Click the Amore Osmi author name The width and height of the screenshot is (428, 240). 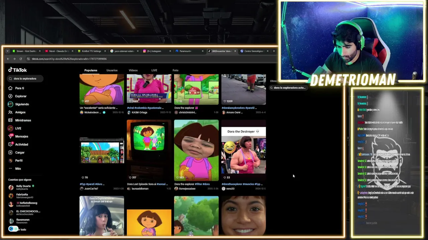coord(234,113)
